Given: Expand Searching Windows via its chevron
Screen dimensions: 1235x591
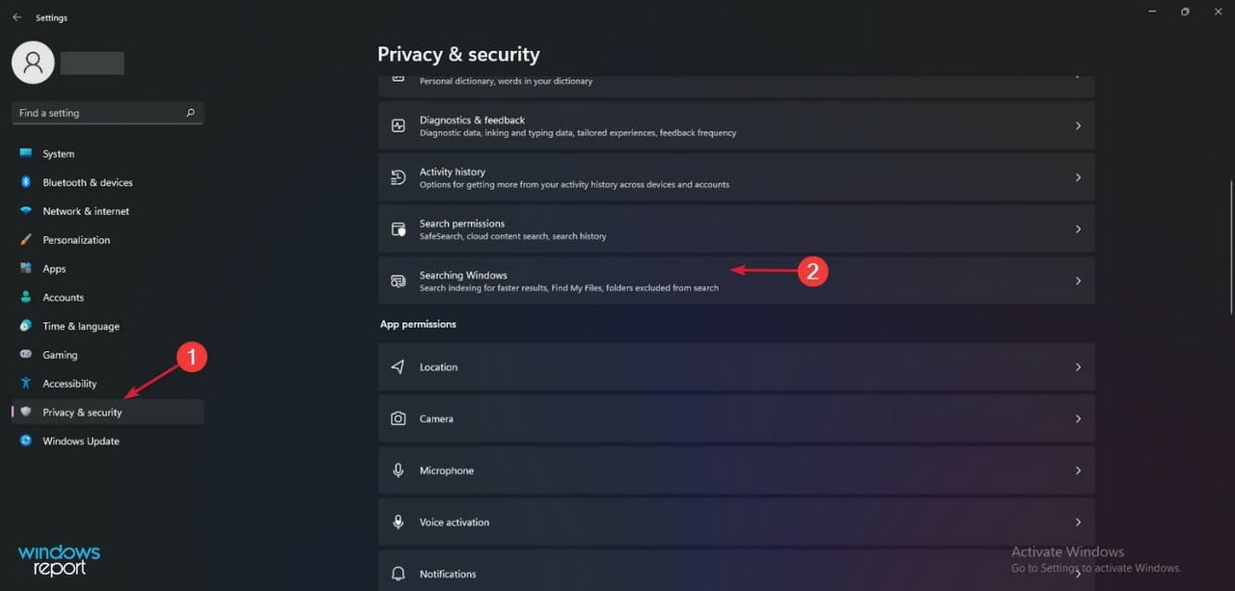Looking at the screenshot, I should (1078, 281).
